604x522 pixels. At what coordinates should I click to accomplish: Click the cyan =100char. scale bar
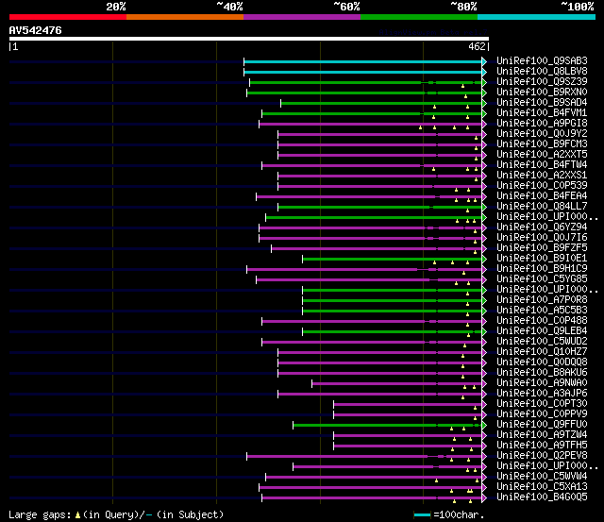(422, 515)
